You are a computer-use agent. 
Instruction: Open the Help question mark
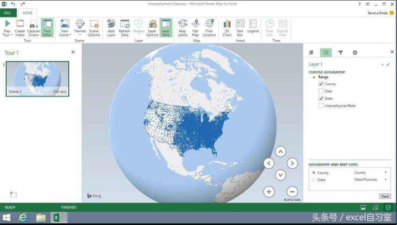(360, 4)
